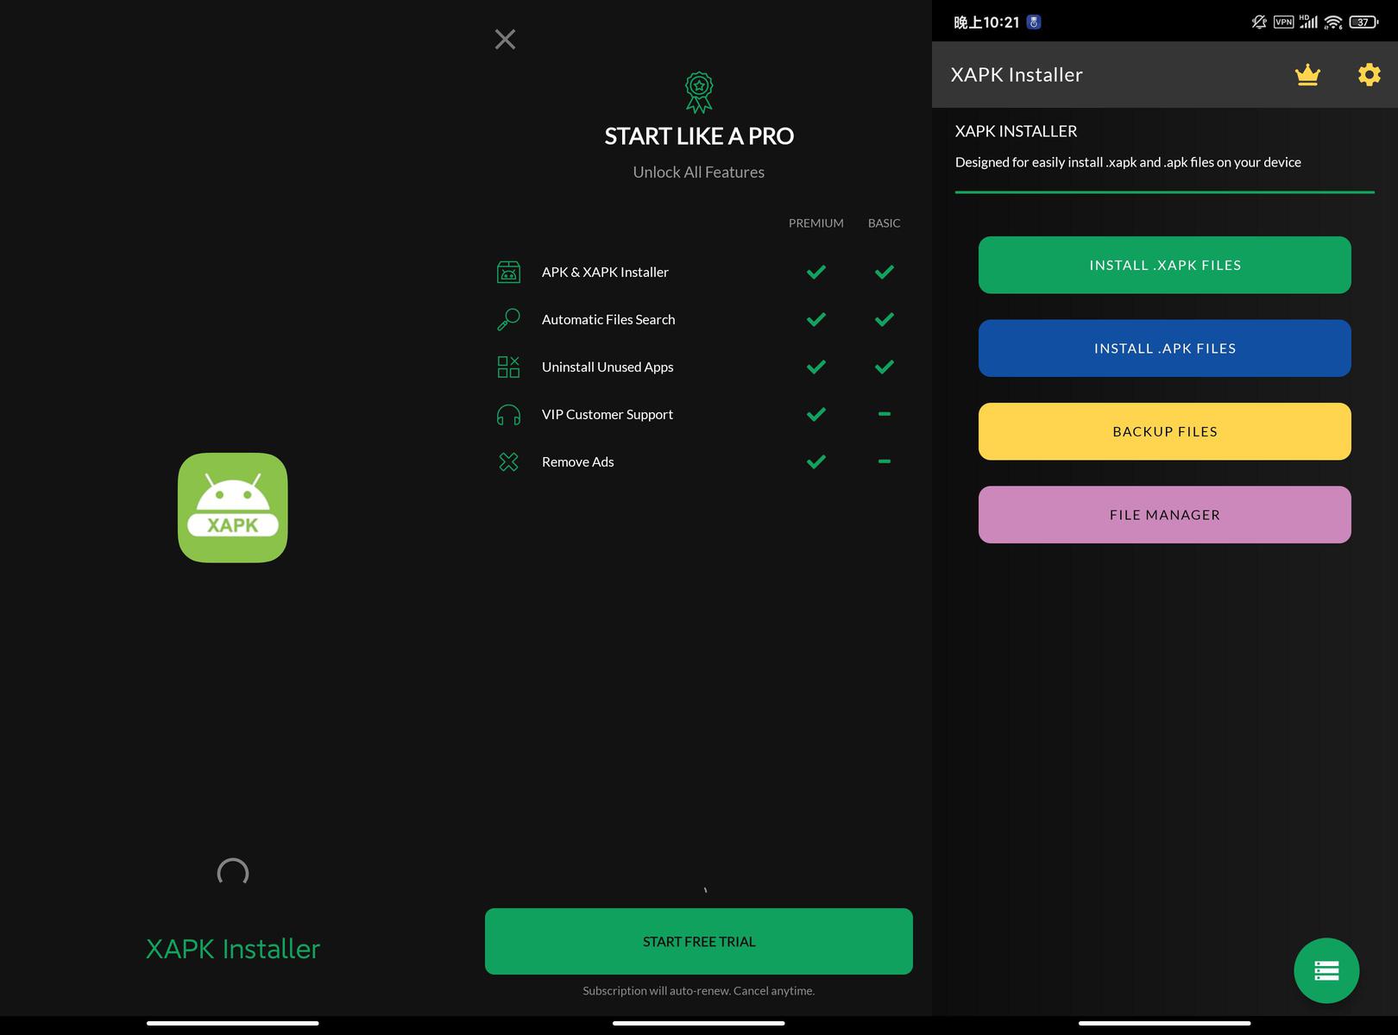Open settings with the gear icon
The image size is (1398, 1035).
point(1370,75)
